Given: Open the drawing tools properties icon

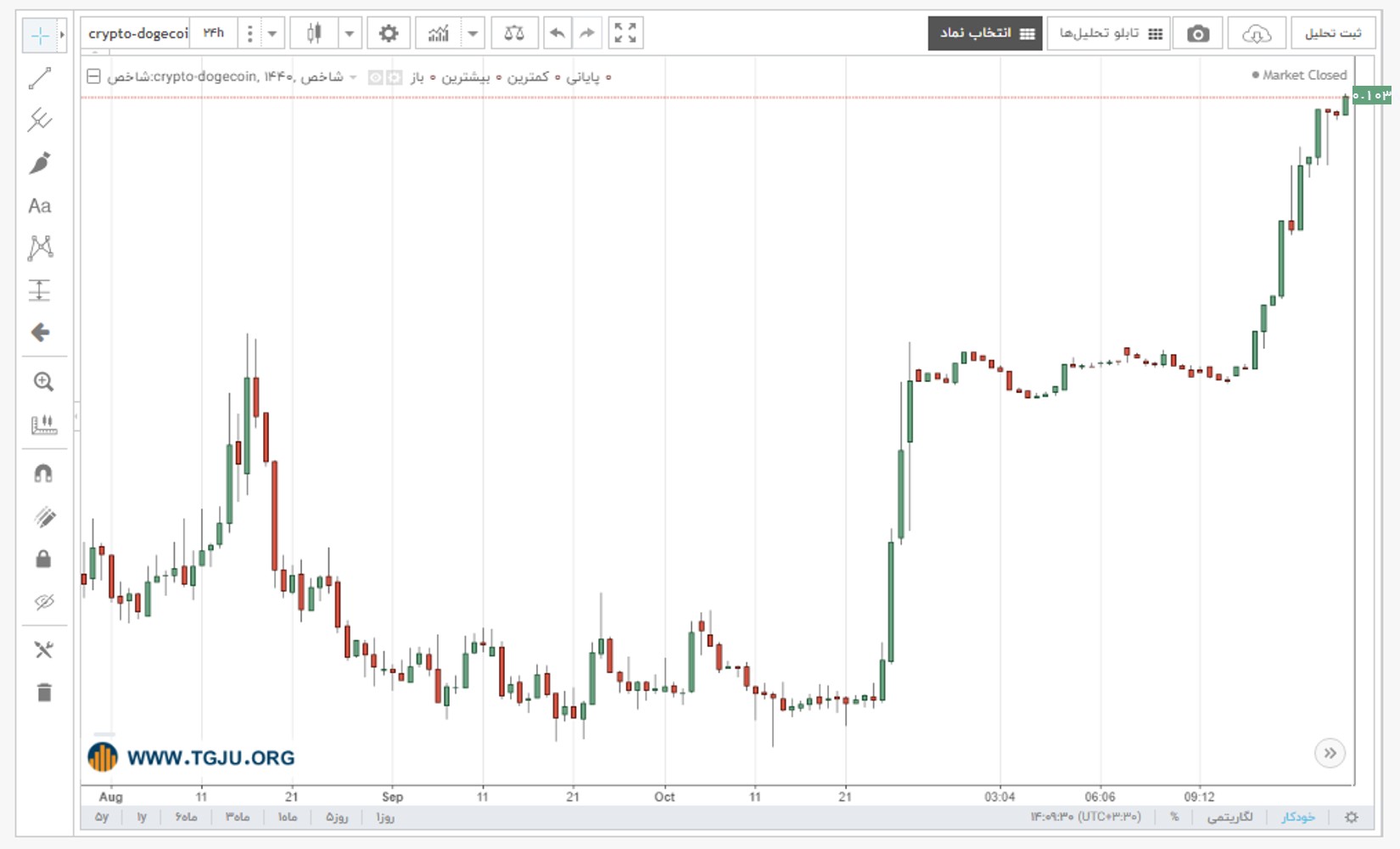Looking at the screenshot, I should click(43, 649).
